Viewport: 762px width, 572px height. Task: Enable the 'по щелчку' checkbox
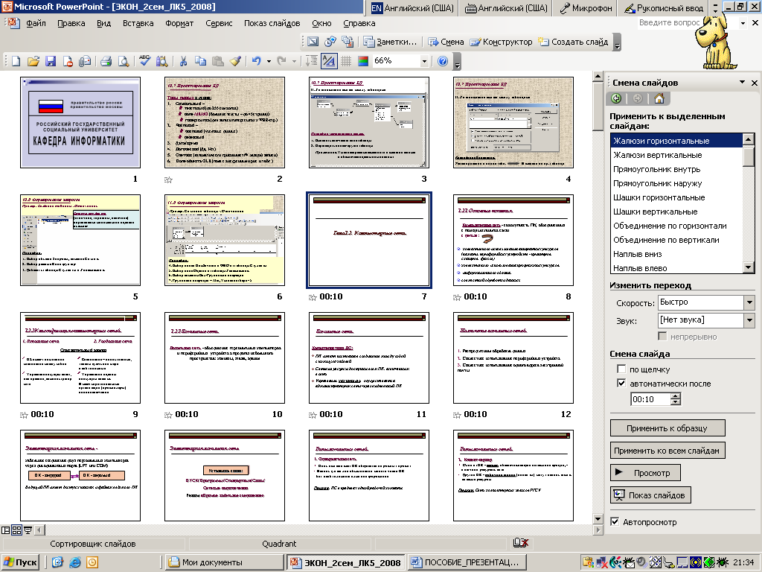pos(621,369)
